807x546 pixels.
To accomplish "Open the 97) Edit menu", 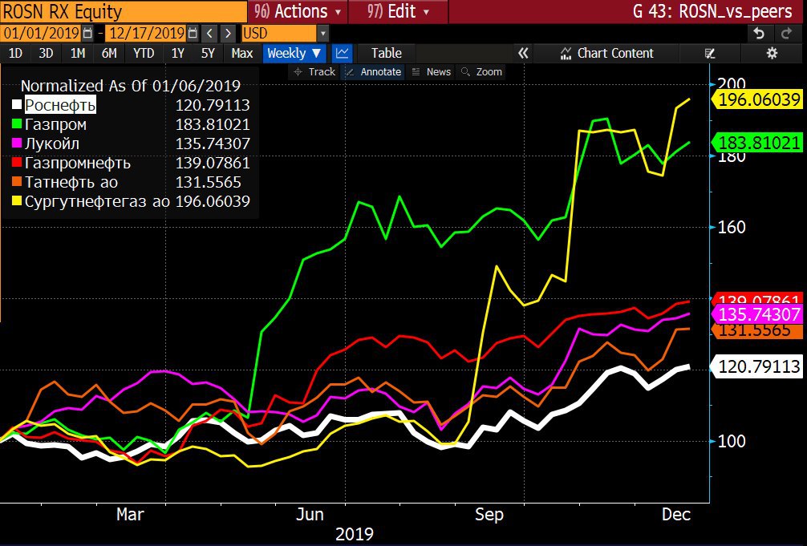I will coord(399,11).
